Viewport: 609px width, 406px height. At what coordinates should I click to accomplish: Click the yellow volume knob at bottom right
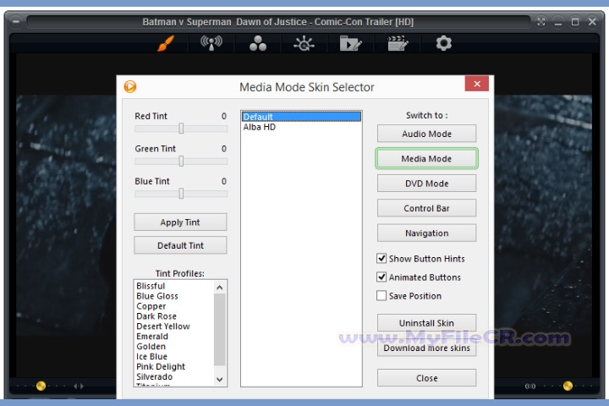click(x=568, y=386)
